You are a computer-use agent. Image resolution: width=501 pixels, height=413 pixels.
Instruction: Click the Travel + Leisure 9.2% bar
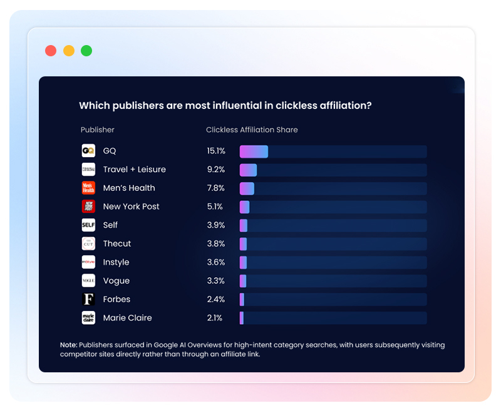248,170
